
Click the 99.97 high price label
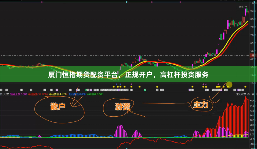click(x=242, y=7)
